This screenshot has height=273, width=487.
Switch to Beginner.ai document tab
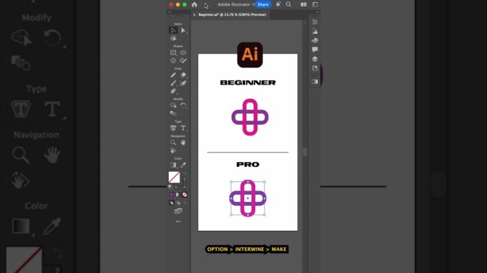[232, 14]
